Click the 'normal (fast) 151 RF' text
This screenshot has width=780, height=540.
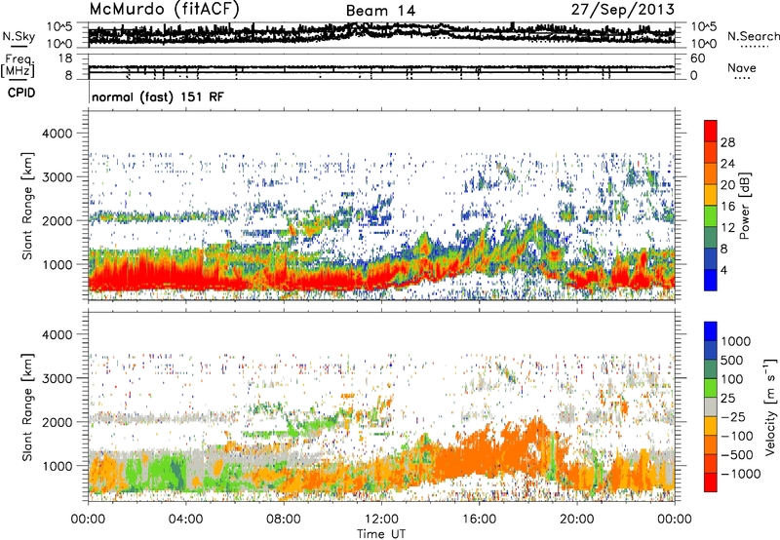[x=158, y=96]
